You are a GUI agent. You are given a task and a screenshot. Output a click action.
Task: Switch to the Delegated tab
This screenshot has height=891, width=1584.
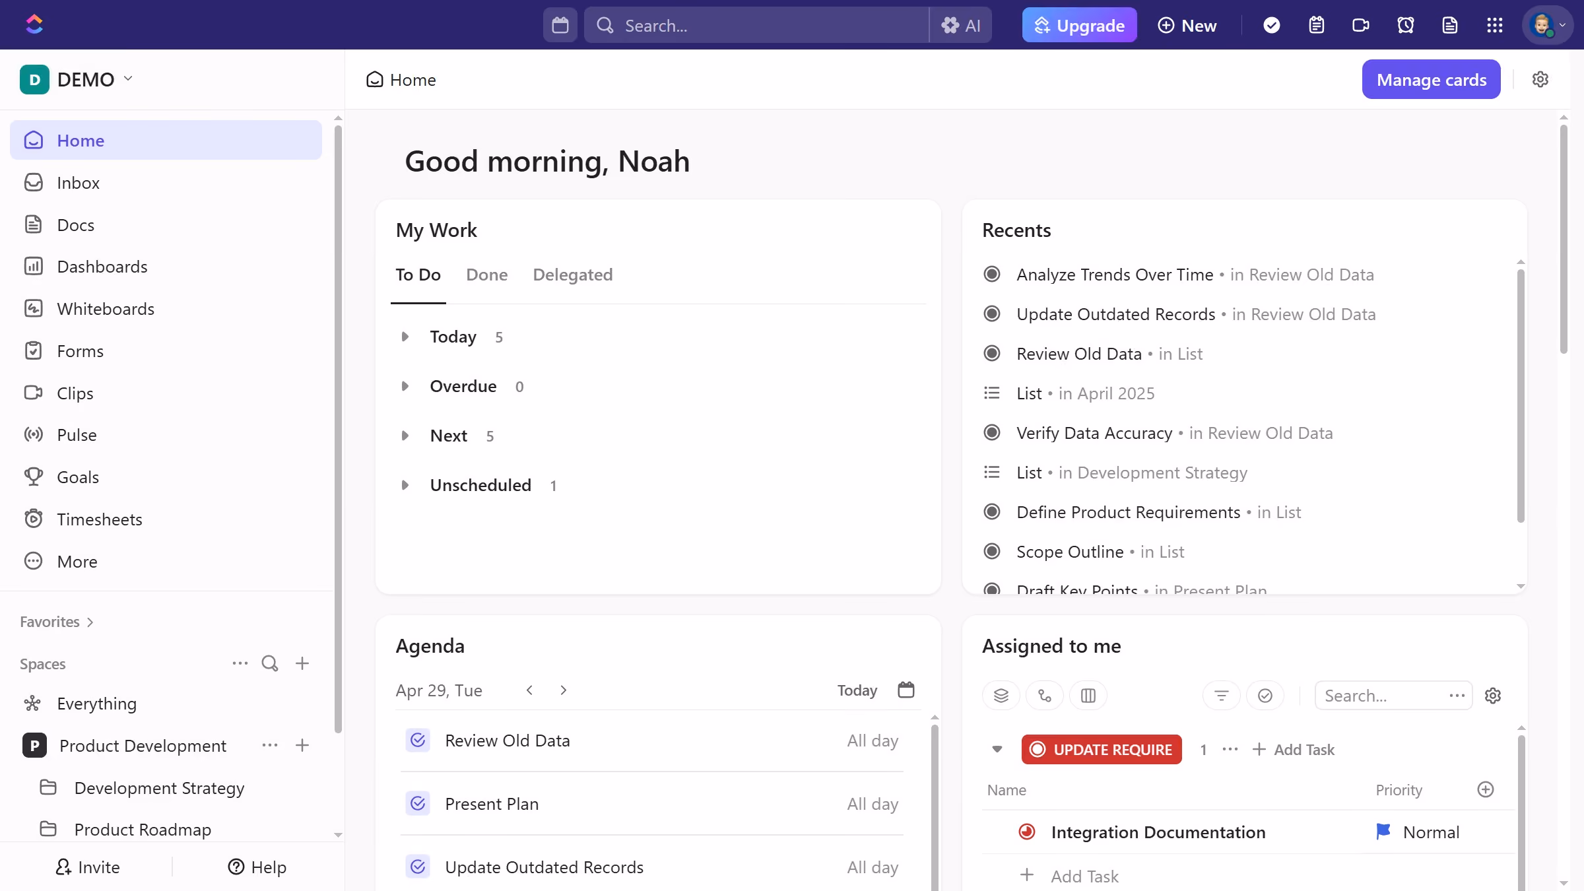(x=573, y=275)
